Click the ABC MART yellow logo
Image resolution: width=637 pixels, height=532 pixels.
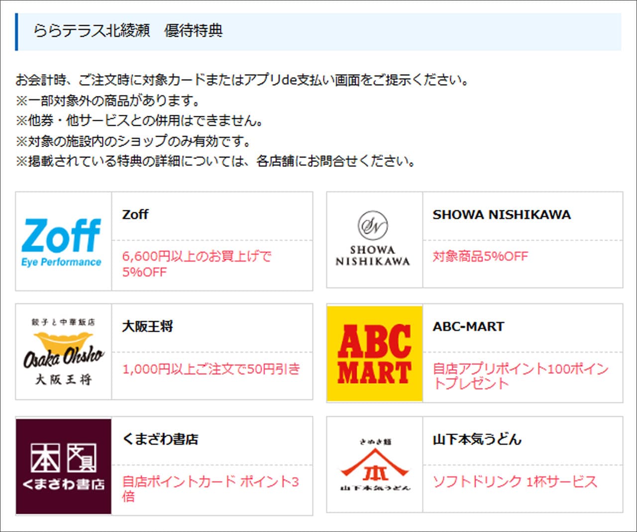coord(375,354)
